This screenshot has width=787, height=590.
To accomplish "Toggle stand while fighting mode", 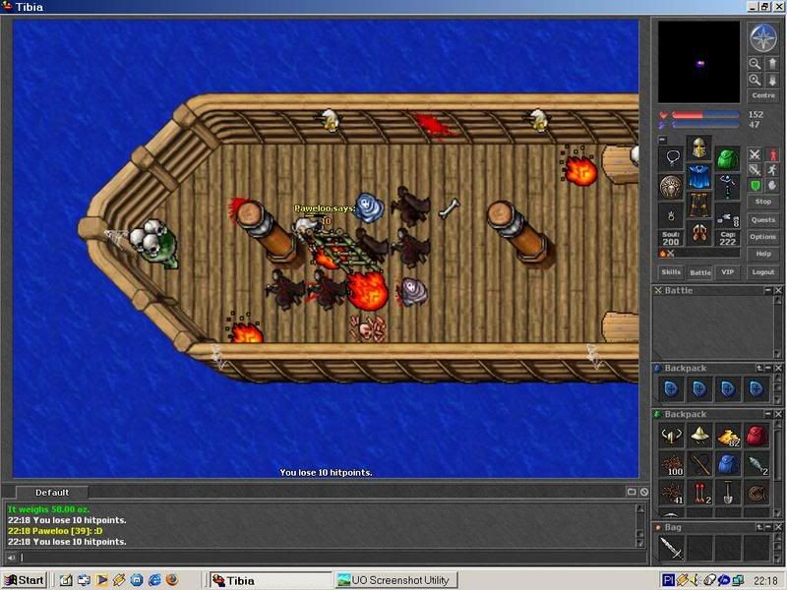I will 772,154.
